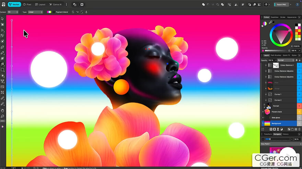
Task: Open the Context Fill dropdown
Action: point(13,12)
